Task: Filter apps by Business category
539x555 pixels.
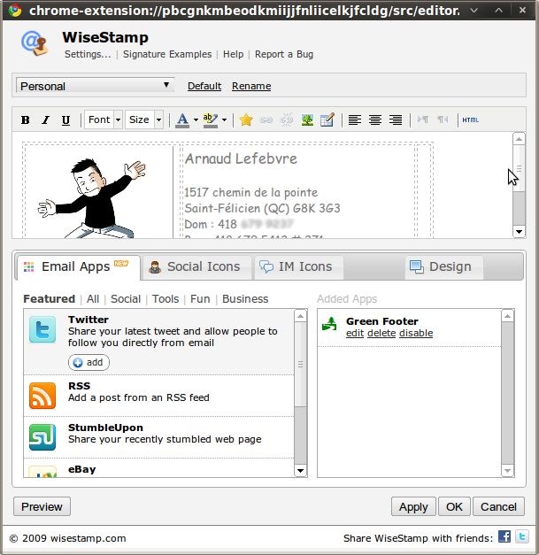Action: pos(245,299)
